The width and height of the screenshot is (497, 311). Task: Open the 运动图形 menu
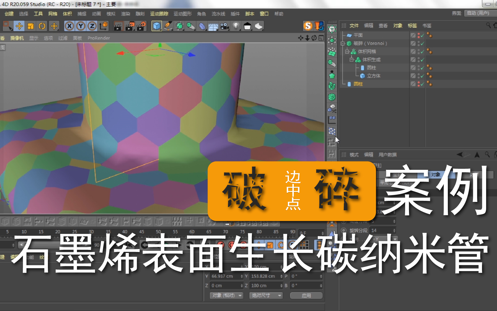coord(182,14)
